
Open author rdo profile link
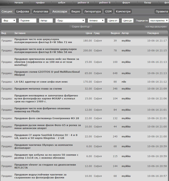[x=124, y=82]
